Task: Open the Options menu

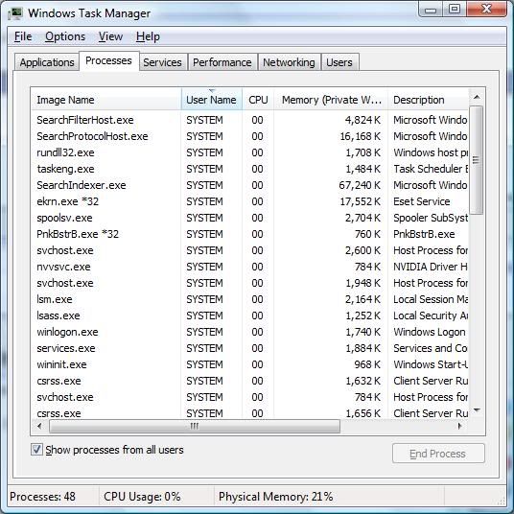Action: (65, 36)
